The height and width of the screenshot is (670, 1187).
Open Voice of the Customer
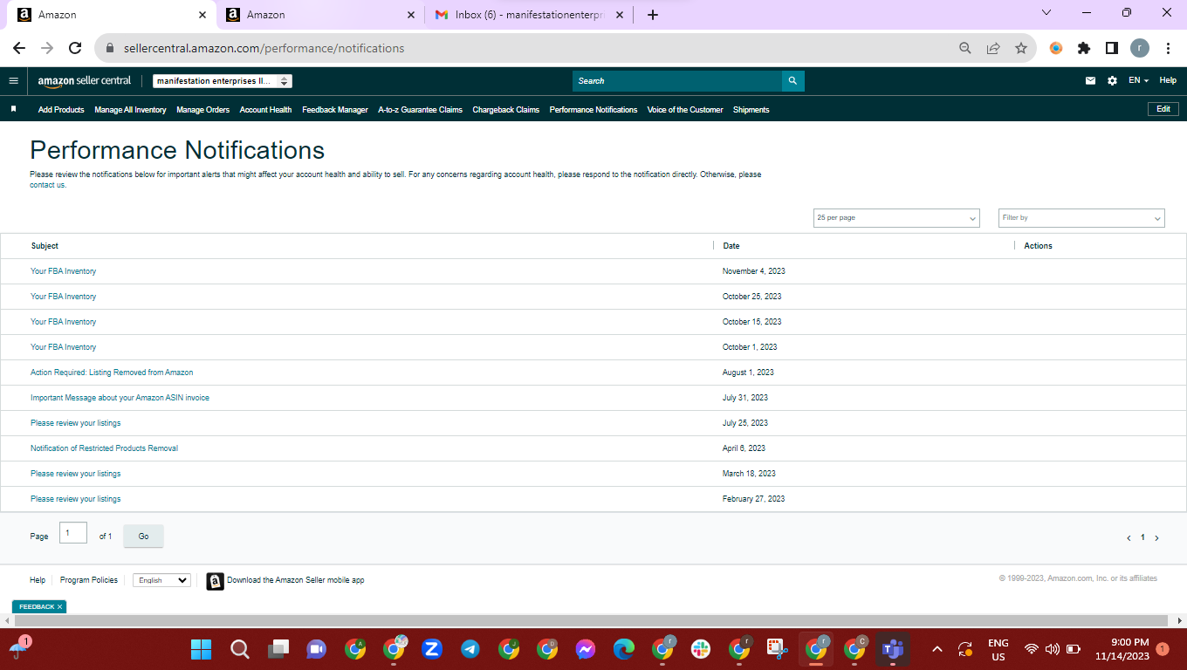point(685,110)
